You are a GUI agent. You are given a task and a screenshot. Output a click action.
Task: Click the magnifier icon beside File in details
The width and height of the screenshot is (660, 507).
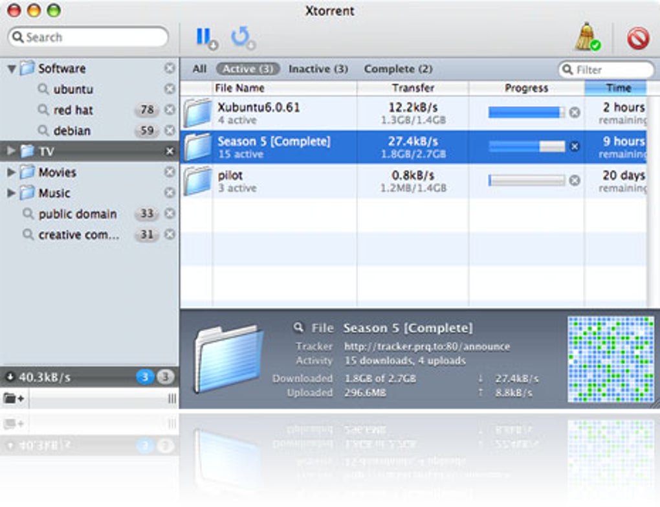(298, 327)
